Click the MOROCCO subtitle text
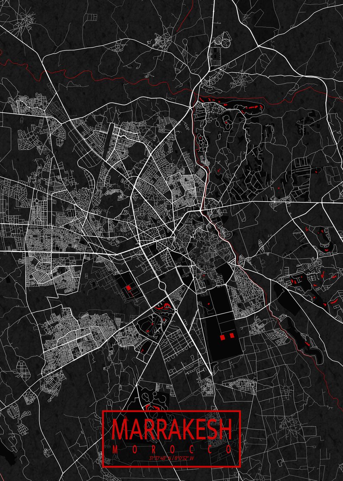The height and width of the screenshot is (481, 343). click(x=171, y=449)
